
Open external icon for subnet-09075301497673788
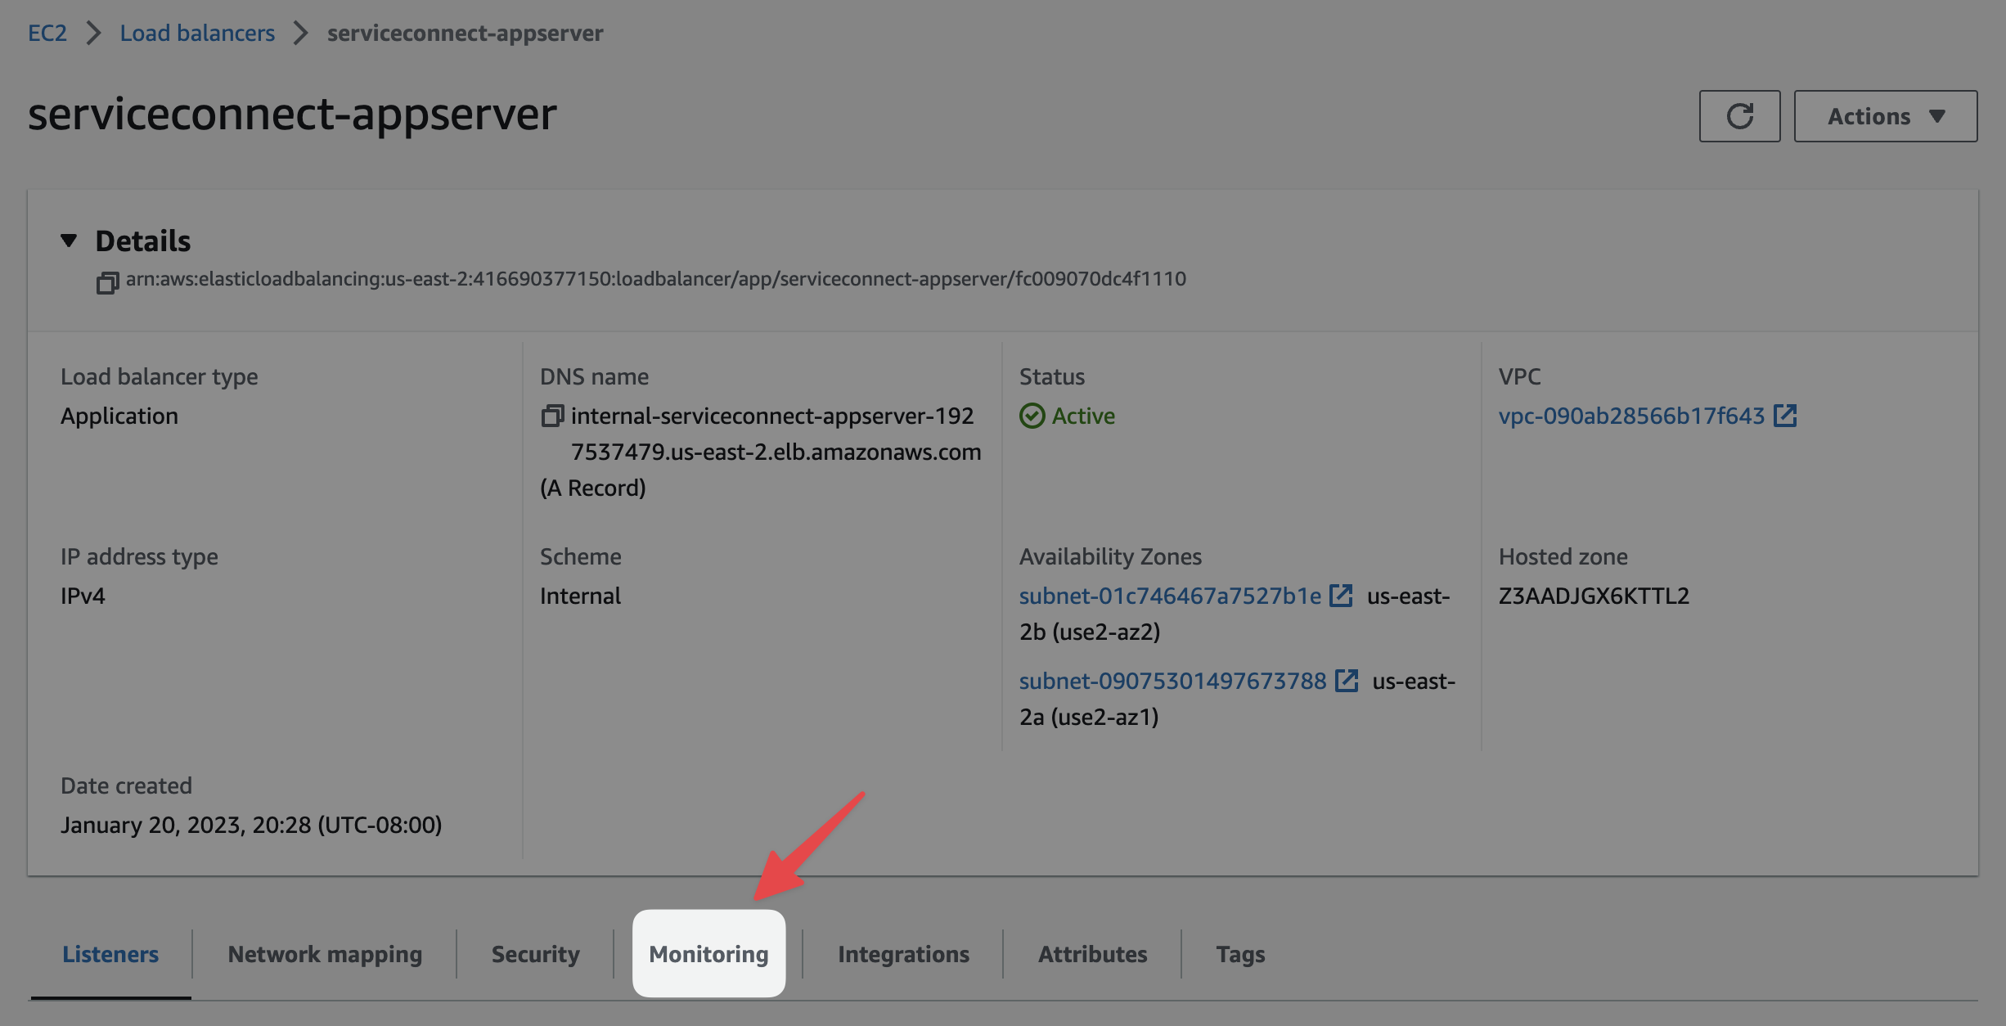(1347, 681)
